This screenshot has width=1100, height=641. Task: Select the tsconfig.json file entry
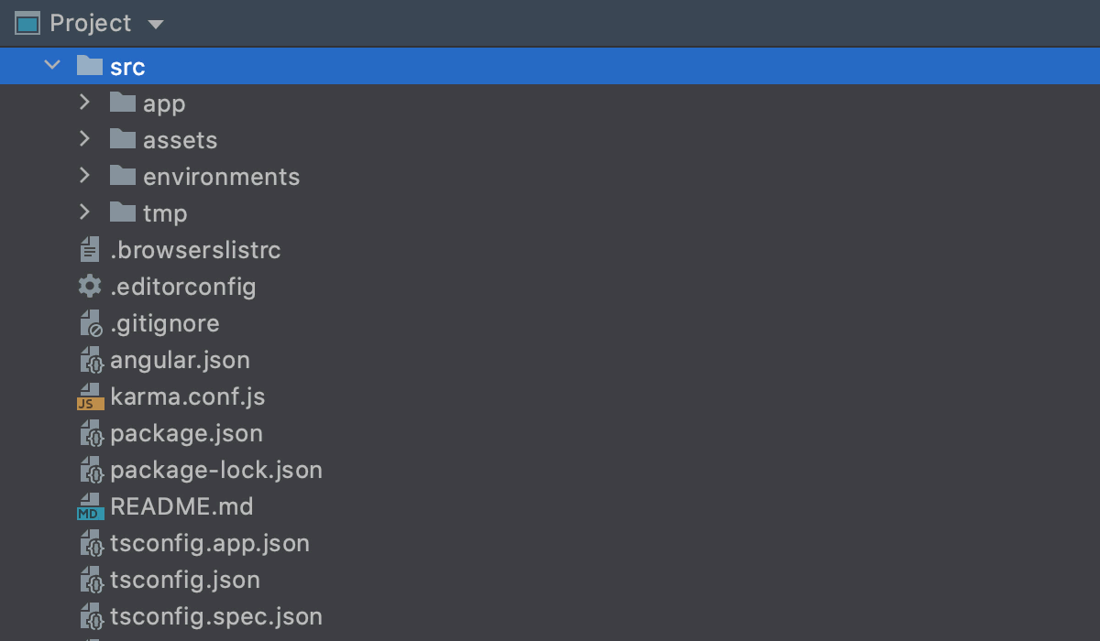click(184, 580)
